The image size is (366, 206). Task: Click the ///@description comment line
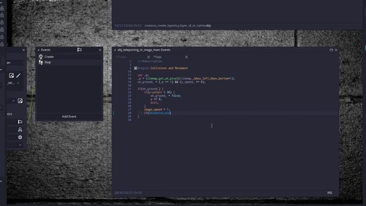tap(150, 61)
